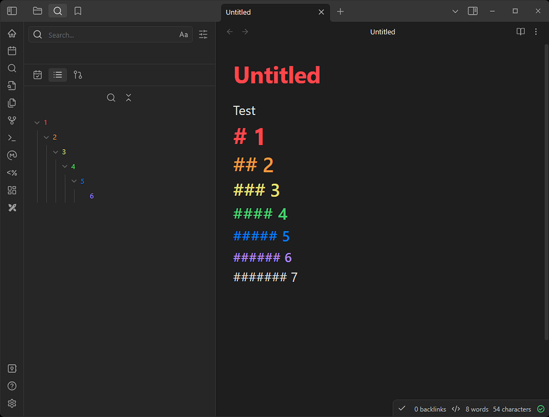This screenshot has height=417, width=549.
Task: Click the collapse-all button in the outline panel
Action: tap(128, 97)
